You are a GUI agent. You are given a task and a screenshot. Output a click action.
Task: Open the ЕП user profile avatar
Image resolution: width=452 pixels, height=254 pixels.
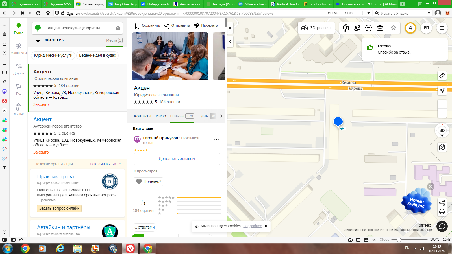click(426, 28)
